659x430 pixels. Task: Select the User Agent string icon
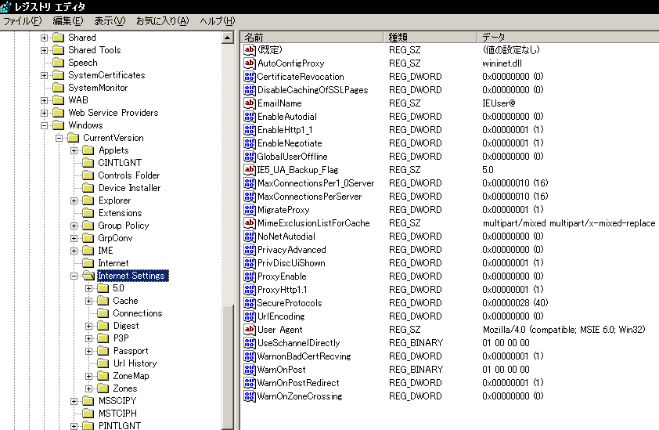pyautogui.click(x=250, y=330)
